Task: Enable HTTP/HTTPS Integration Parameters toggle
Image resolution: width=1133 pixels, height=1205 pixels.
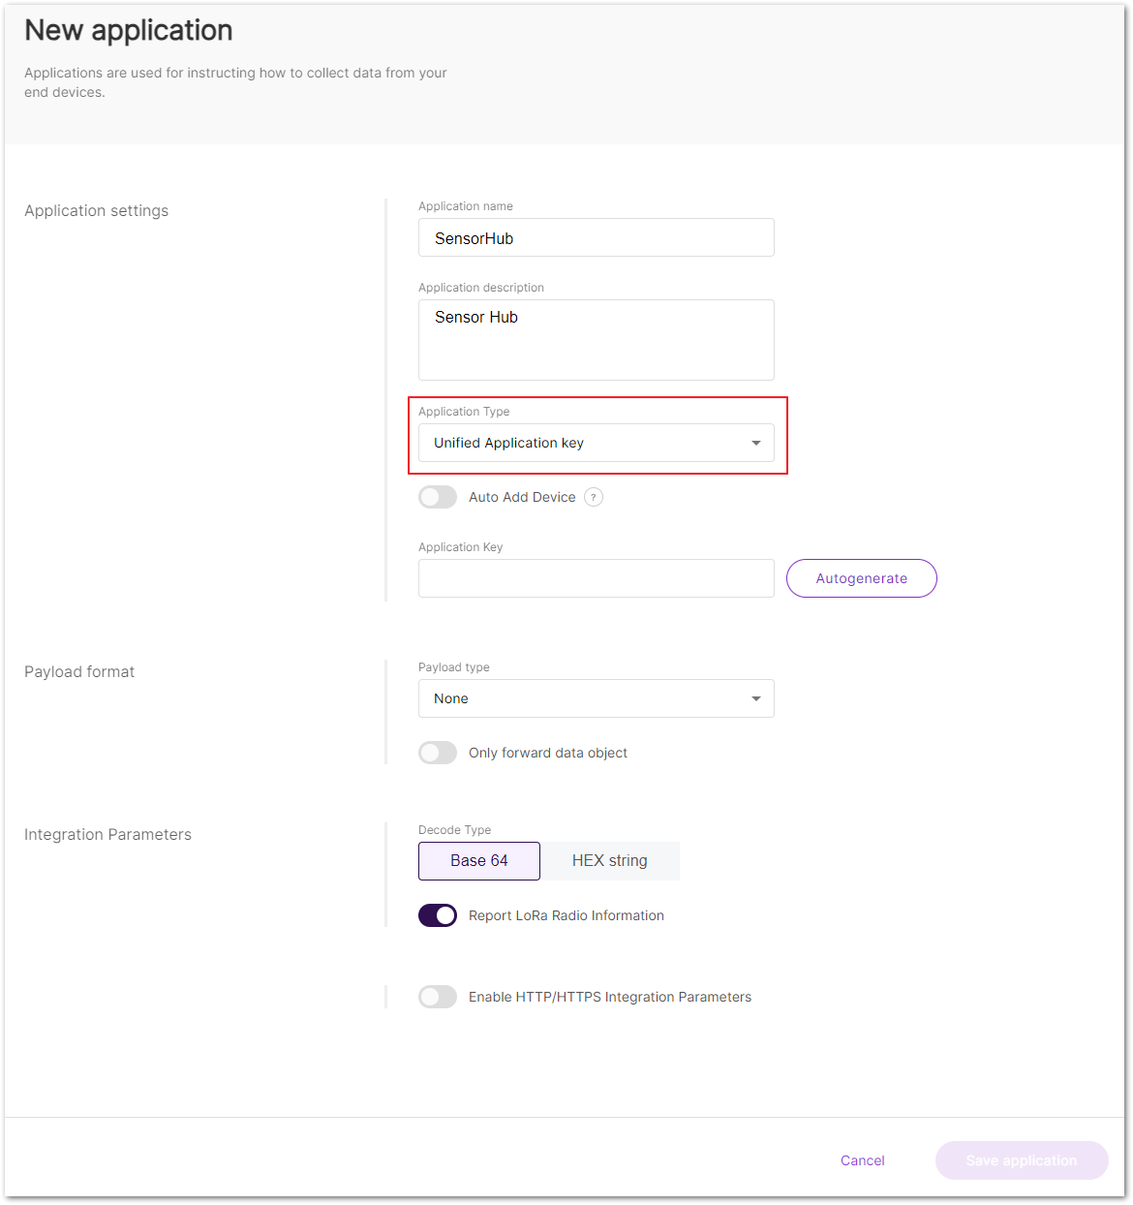Action: 438,997
